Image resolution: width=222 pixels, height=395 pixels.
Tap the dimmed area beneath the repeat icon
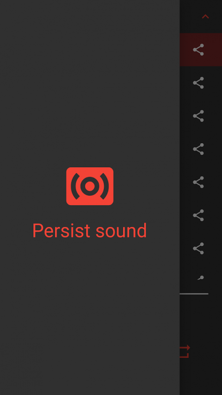pos(201,376)
